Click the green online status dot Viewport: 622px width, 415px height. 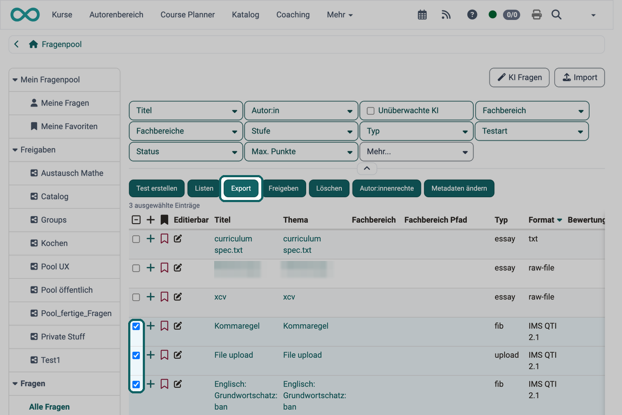point(492,15)
